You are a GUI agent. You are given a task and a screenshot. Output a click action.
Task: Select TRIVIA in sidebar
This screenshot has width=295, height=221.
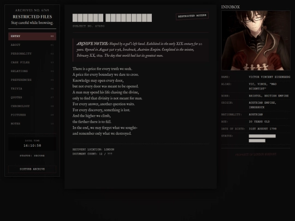coord(32,89)
